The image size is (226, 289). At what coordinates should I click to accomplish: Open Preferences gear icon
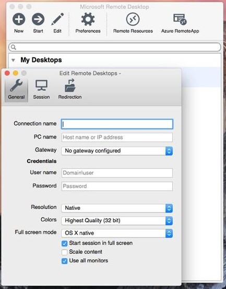point(88,19)
